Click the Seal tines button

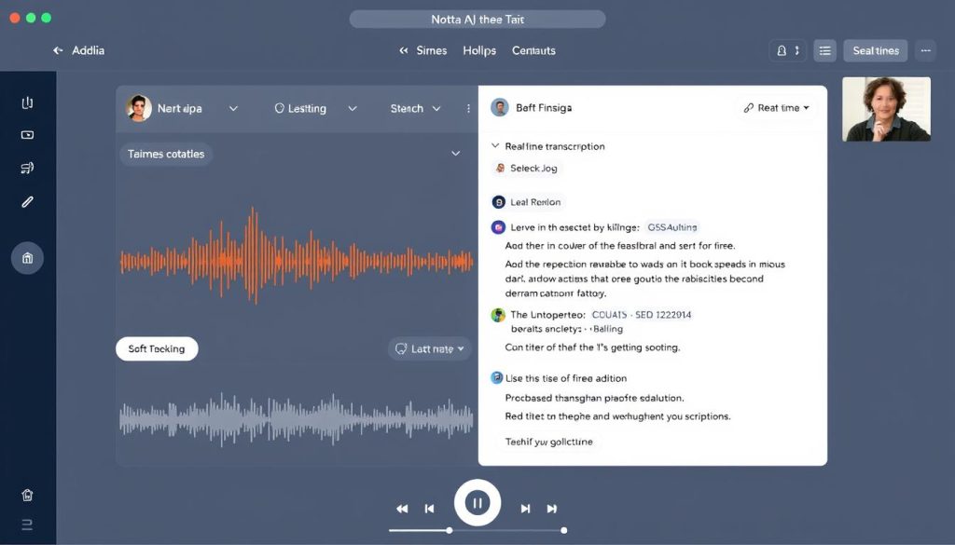pyautogui.click(x=875, y=51)
